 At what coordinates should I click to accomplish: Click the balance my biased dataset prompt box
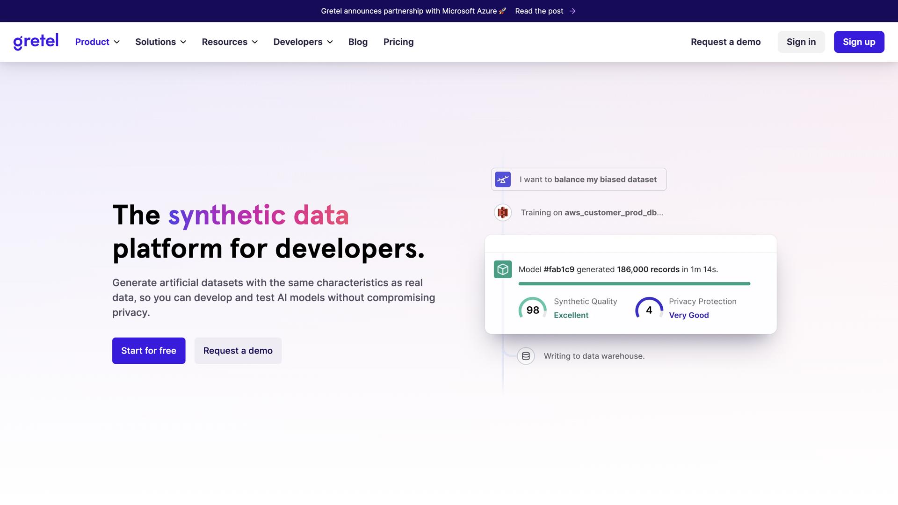[x=587, y=180]
